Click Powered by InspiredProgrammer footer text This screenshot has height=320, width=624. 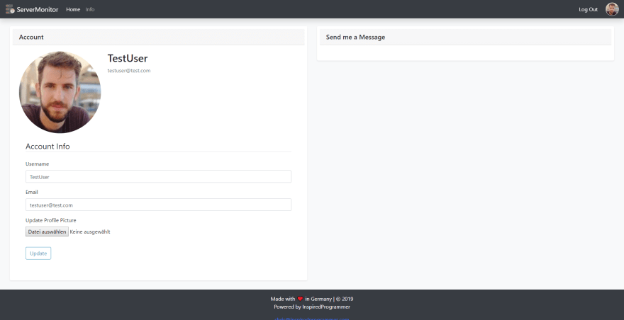click(x=312, y=307)
